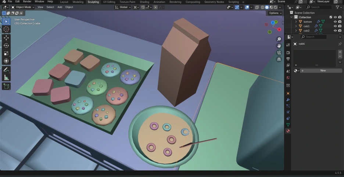Image resolution: width=344 pixels, height=177 pixels.
Task: Toggle the Collection exclude checkbox
Action: [x=331, y=17]
